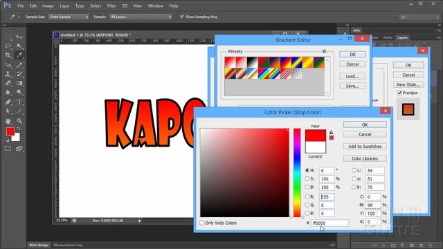Click the swap foreground/background colors icon
Viewport: 443px width, 249px height.
[19, 129]
